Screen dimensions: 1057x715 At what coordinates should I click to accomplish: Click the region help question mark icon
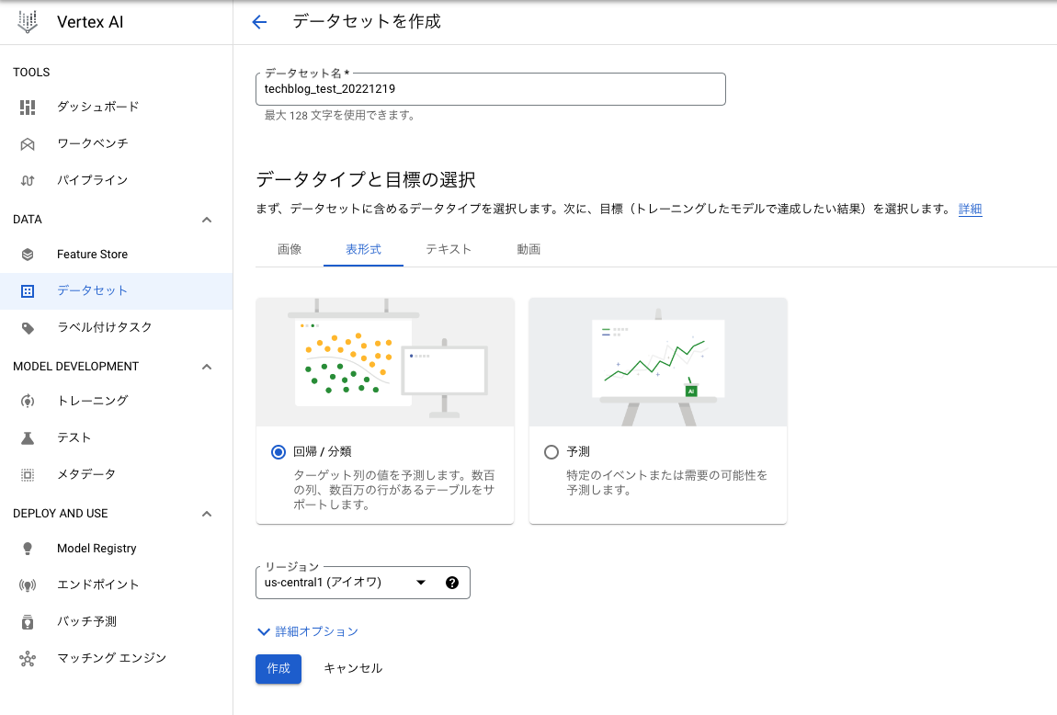click(x=452, y=583)
